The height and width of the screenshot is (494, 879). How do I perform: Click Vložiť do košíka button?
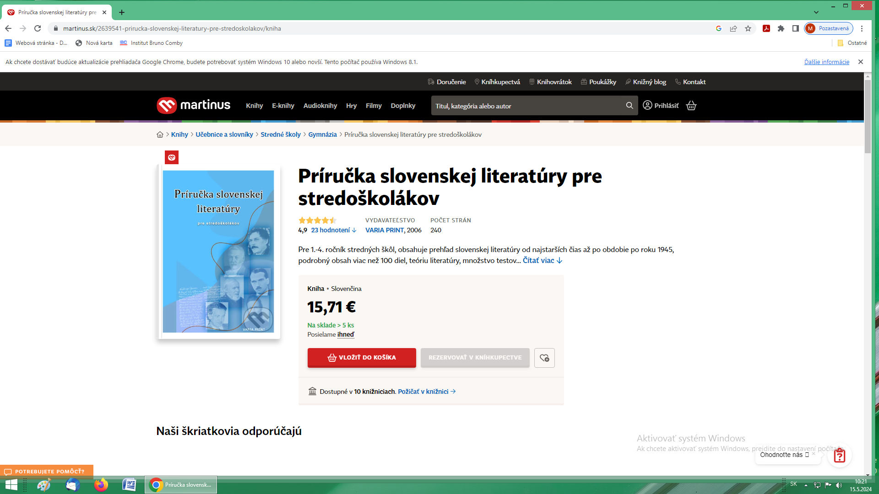[x=362, y=358]
